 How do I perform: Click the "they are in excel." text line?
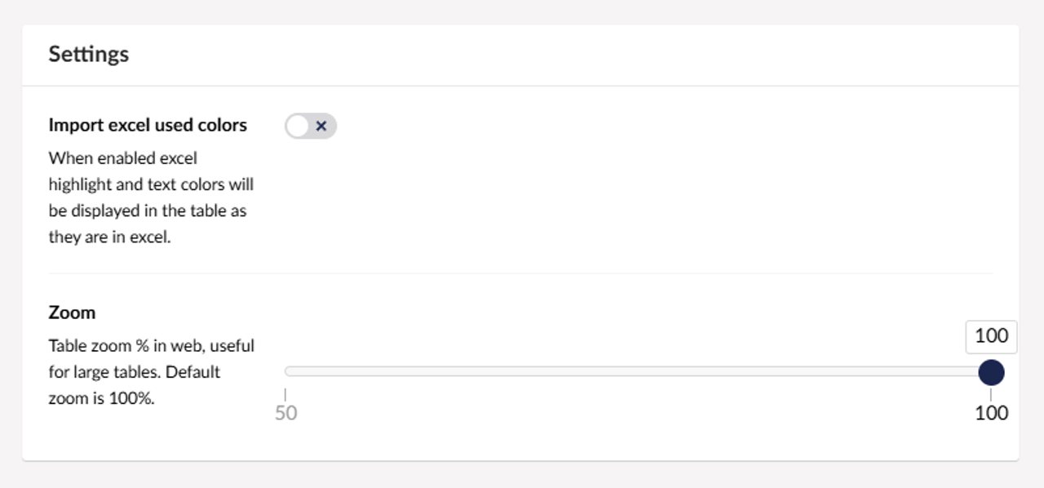(109, 238)
